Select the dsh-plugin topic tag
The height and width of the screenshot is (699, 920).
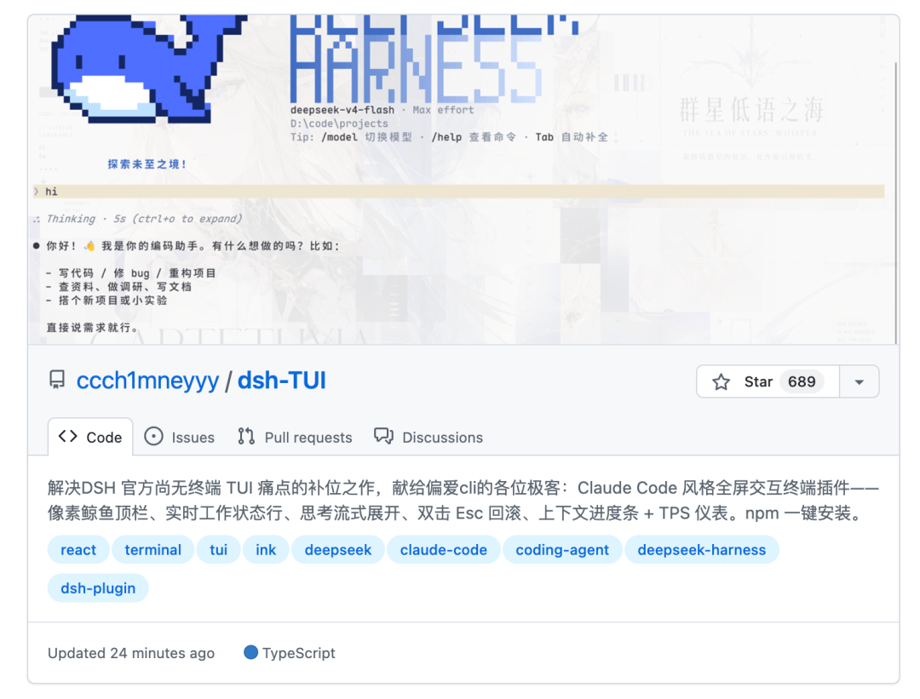click(x=98, y=587)
